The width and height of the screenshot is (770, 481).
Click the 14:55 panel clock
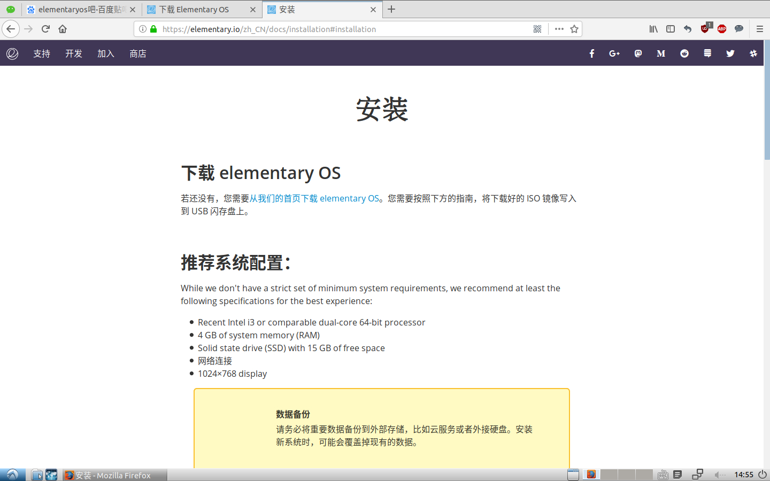click(743, 475)
